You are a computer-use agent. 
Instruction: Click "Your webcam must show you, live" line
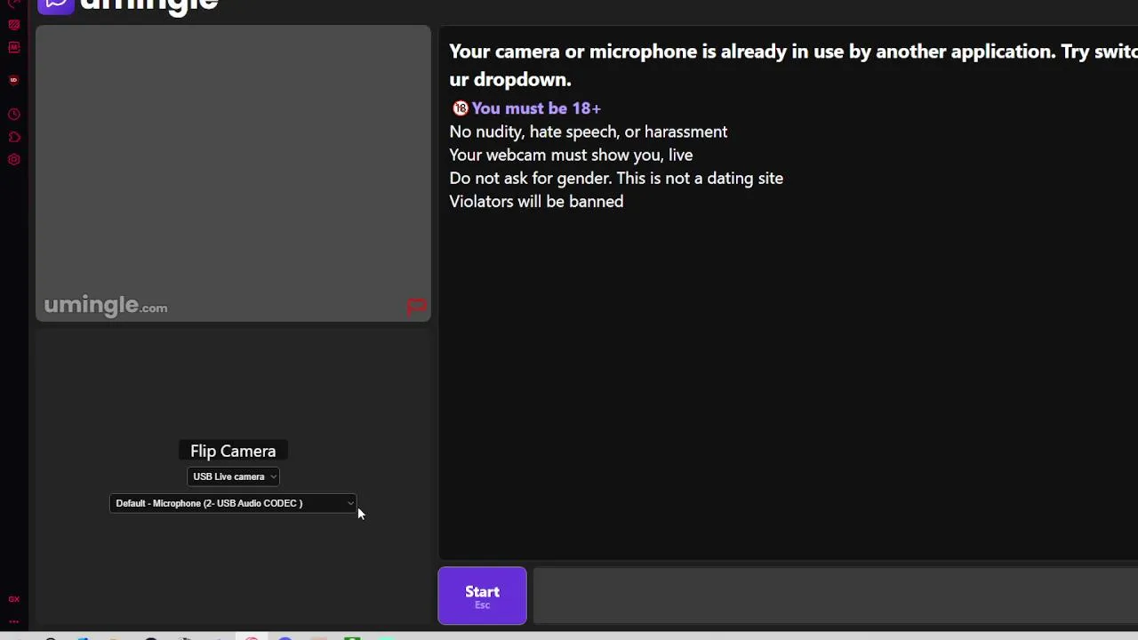pyautogui.click(x=571, y=155)
